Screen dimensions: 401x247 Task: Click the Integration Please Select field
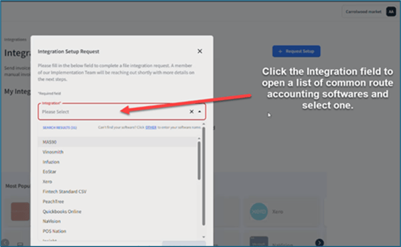(x=121, y=111)
